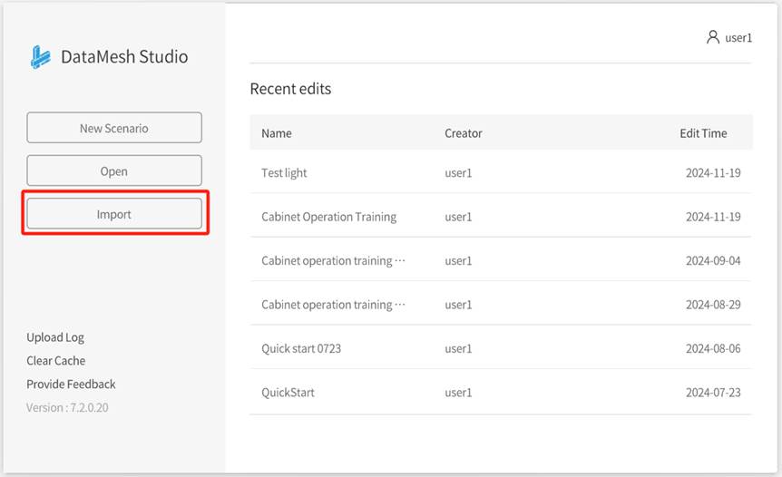782x477 pixels.
Task: Click the user1 username at top right
Action: tap(738, 38)
